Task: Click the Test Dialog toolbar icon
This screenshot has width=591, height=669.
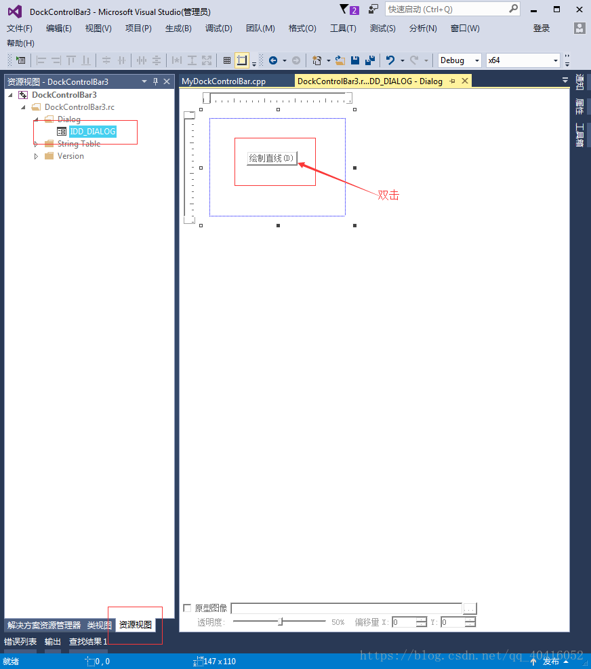Action: click(20, 60)
